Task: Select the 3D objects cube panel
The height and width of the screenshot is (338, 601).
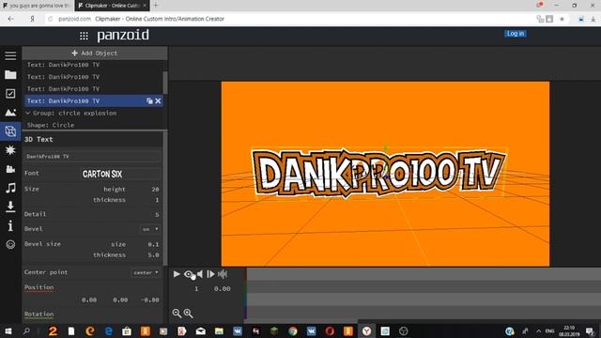Action: point(10,131)
